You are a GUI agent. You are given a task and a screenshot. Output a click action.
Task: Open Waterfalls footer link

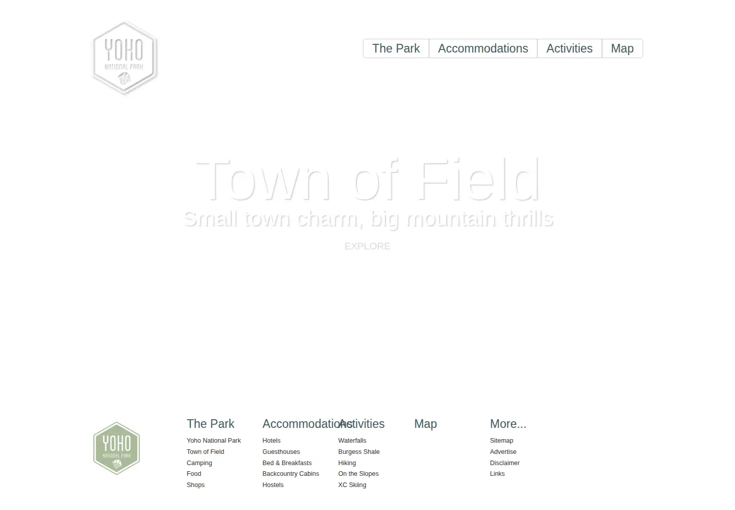[x=352, y=441]
